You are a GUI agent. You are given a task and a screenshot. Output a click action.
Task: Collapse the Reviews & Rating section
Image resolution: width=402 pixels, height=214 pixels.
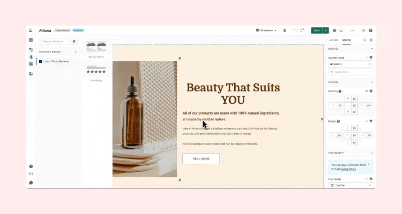click(76, 52)
